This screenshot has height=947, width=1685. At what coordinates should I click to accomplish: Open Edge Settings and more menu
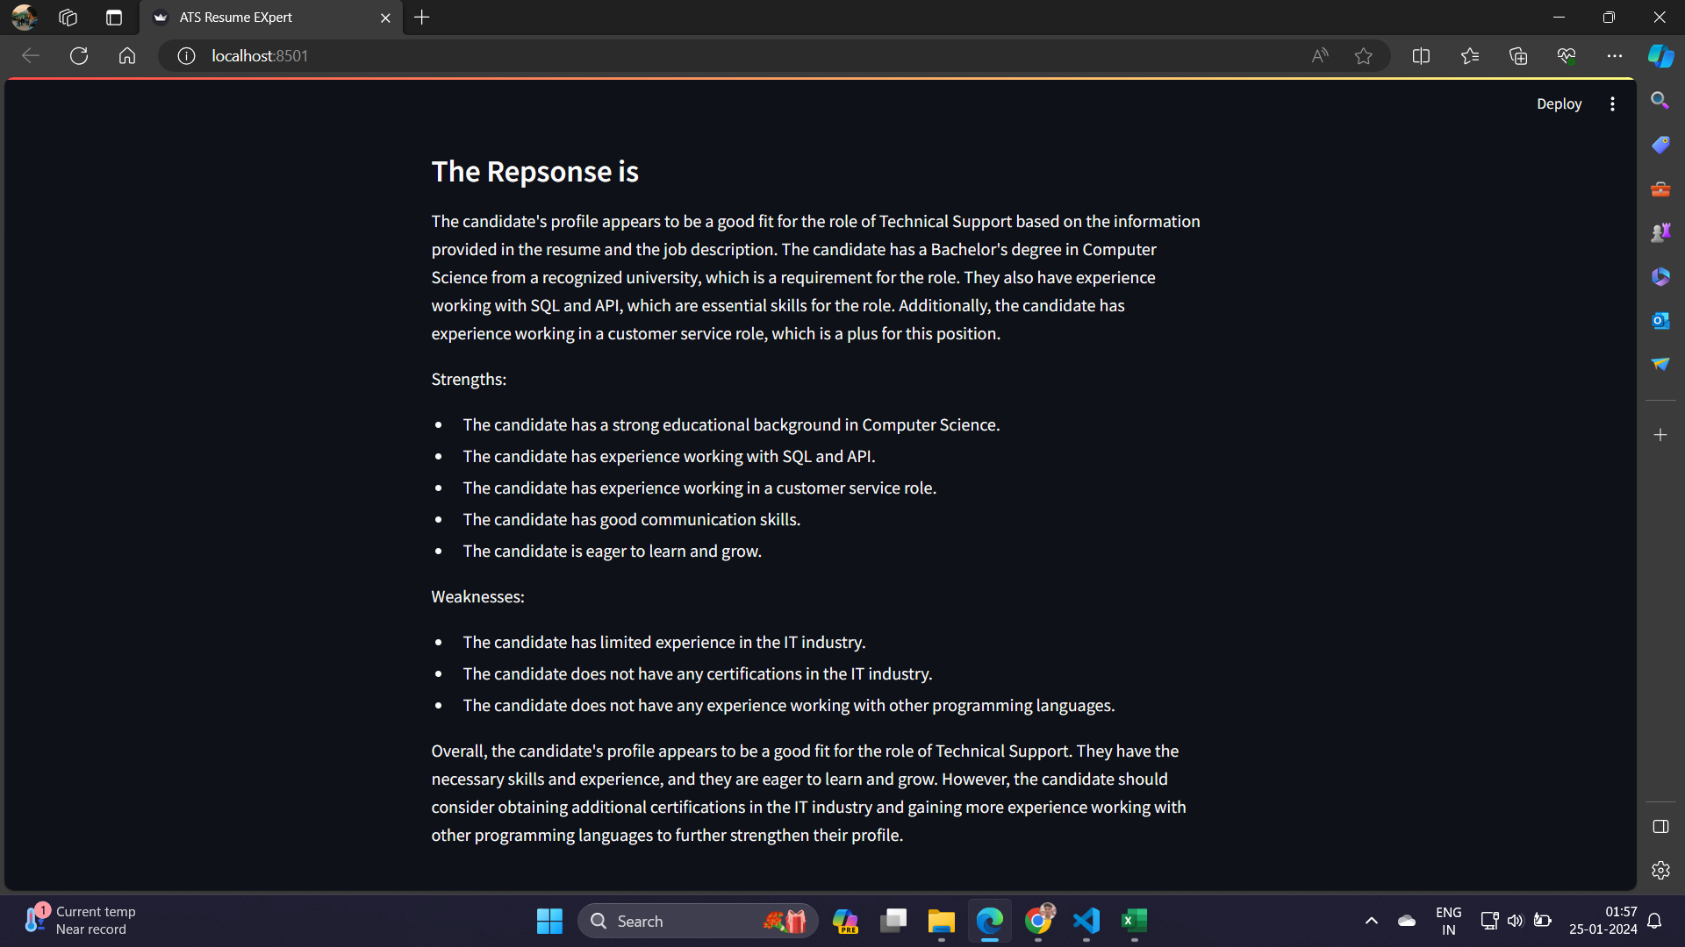coord(1614,56)
